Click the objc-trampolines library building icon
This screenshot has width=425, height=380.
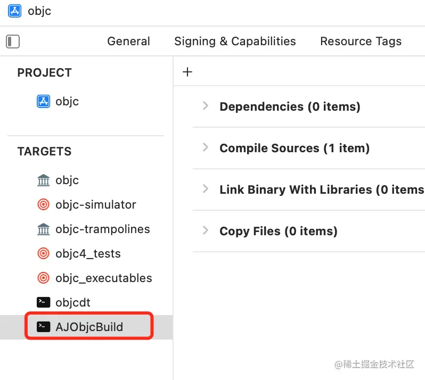[x=43, y=229]
